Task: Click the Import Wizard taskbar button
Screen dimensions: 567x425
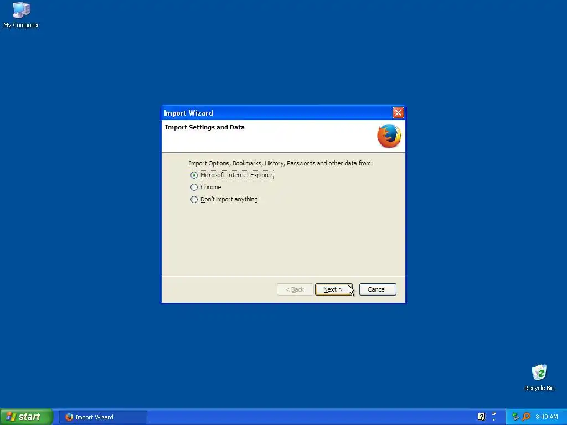Action: click(102, 417)
